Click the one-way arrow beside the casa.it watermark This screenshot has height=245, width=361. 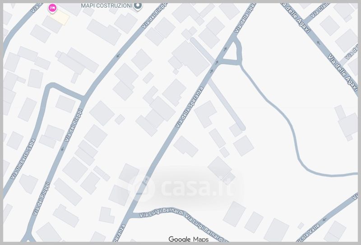coord(146,180)
